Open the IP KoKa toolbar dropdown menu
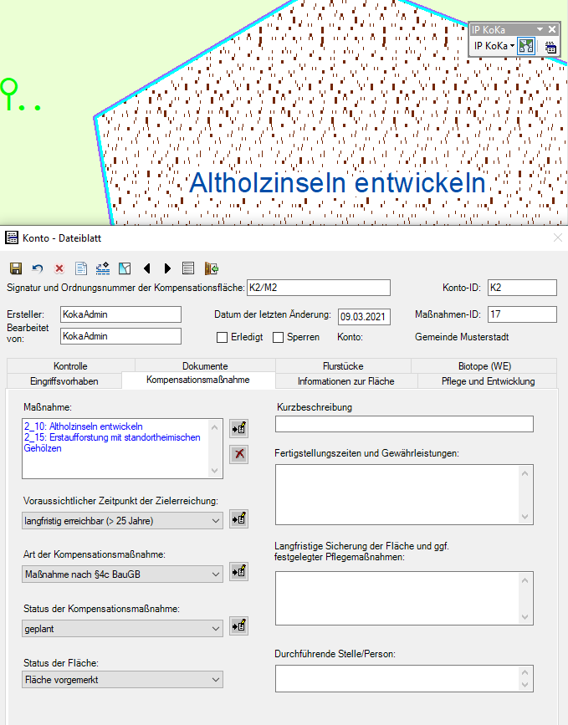568x725 pixels. coord(511,46)
